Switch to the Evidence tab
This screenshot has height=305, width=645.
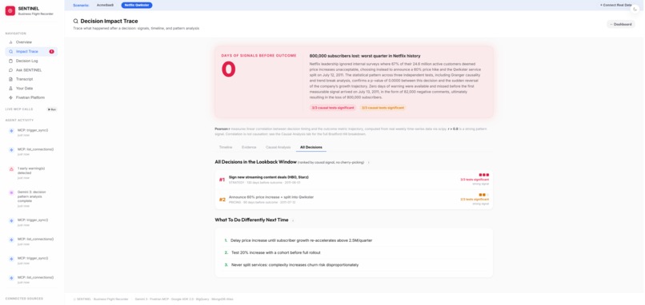249,147
